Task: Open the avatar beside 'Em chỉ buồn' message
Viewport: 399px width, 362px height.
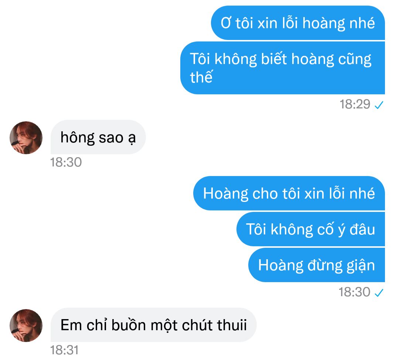Action: [26, 325]
